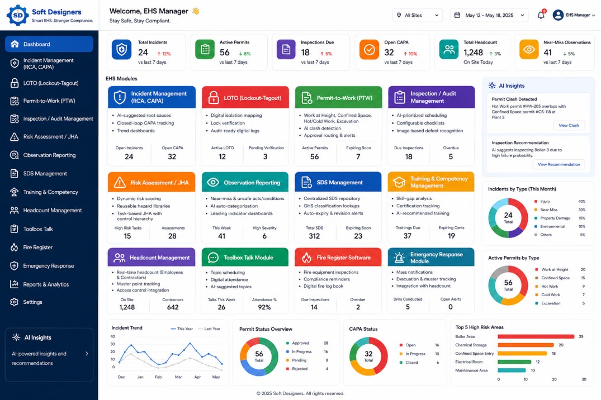Click the Incident Management module shield icon
601x400 pixels.
click(120, 97)
